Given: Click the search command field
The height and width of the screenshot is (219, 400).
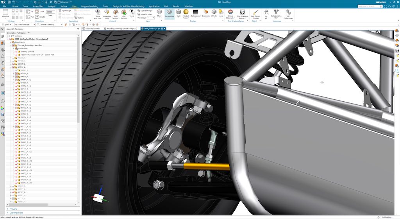Looking at the screenshot, I should coord(370,6).
